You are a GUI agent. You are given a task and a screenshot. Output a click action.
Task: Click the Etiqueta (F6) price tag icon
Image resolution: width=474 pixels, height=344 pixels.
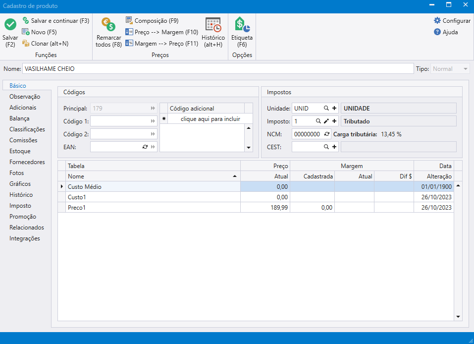(242, 24)
